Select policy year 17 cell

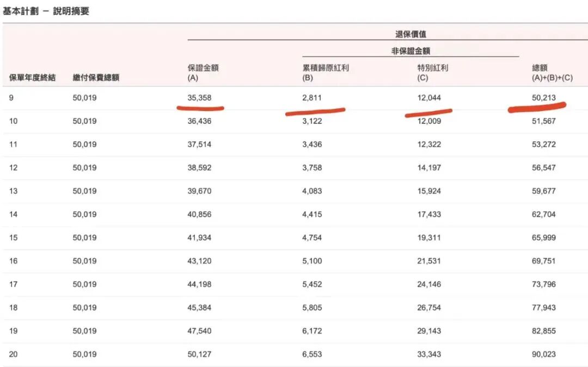tap(14, 284)
